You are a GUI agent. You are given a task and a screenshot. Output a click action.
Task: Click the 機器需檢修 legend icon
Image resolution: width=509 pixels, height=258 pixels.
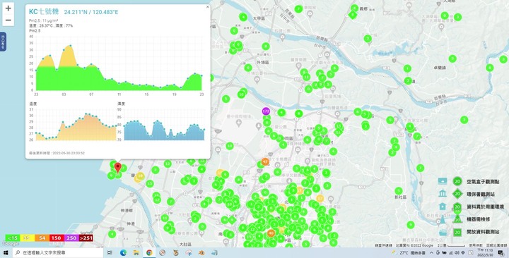(x=442, y=219)
